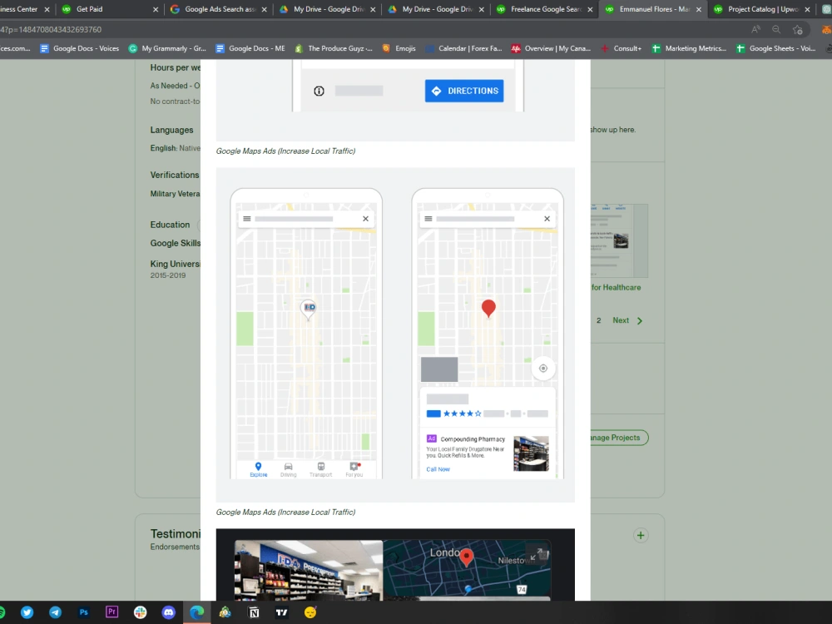Click the blue DIRECTIONS button
This screenshot has height=624, width=832.
point(464,91)
